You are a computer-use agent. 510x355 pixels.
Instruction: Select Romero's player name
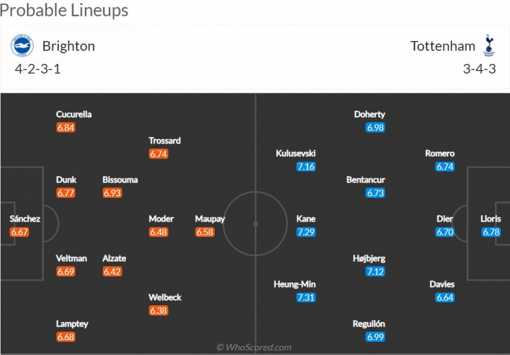click(440, 154)
